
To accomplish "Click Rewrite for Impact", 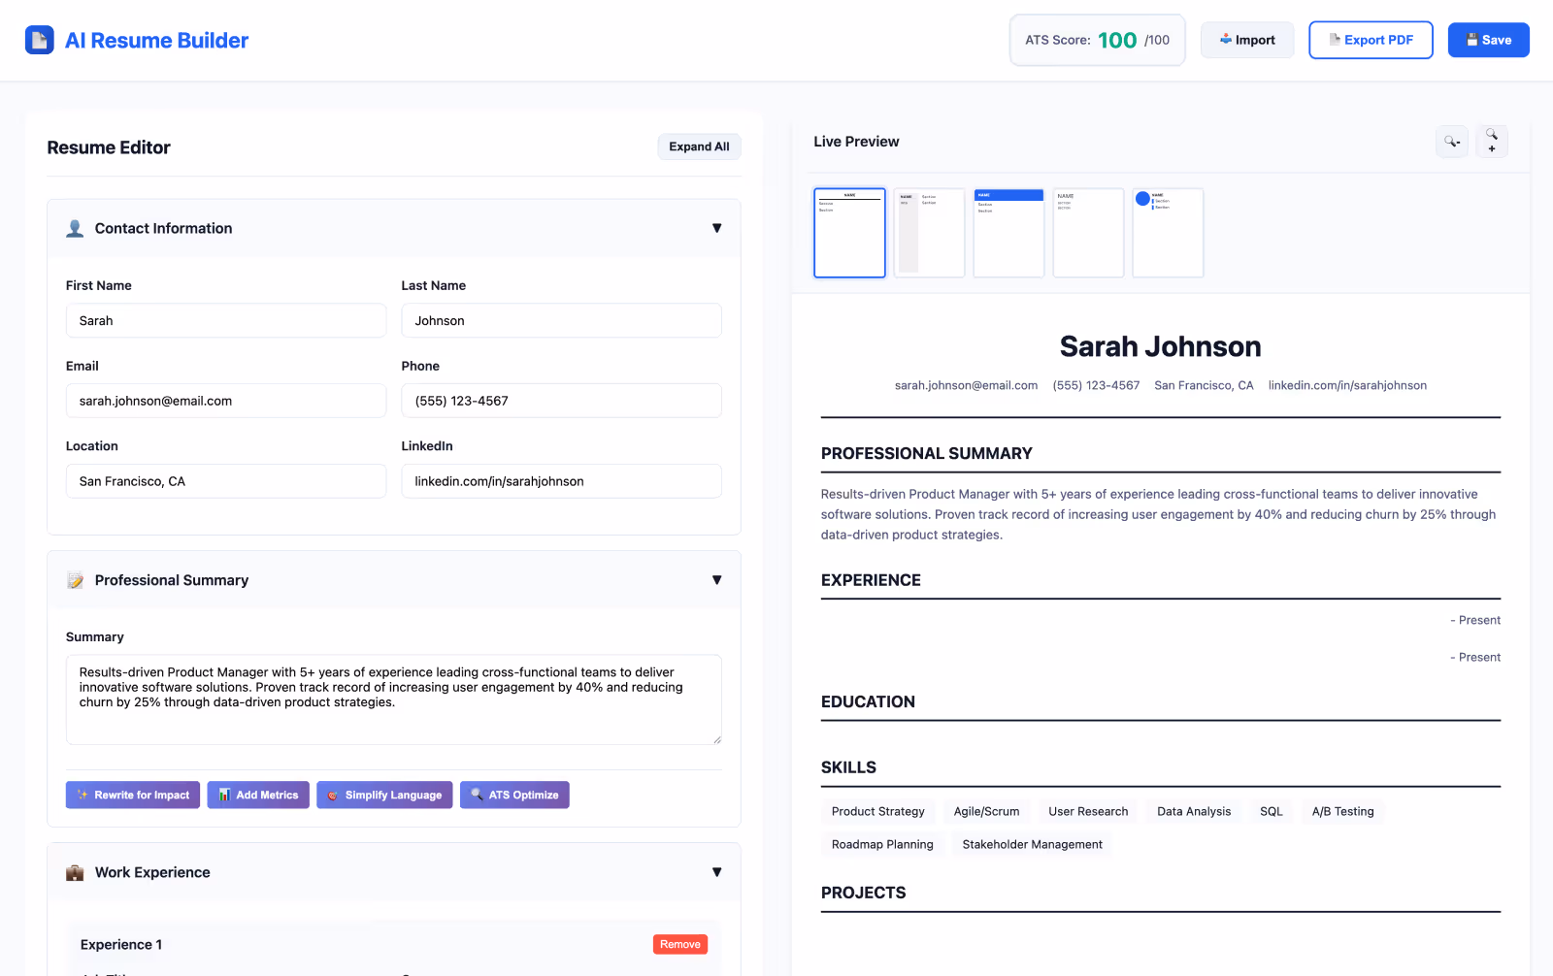I will click(132, 795).
